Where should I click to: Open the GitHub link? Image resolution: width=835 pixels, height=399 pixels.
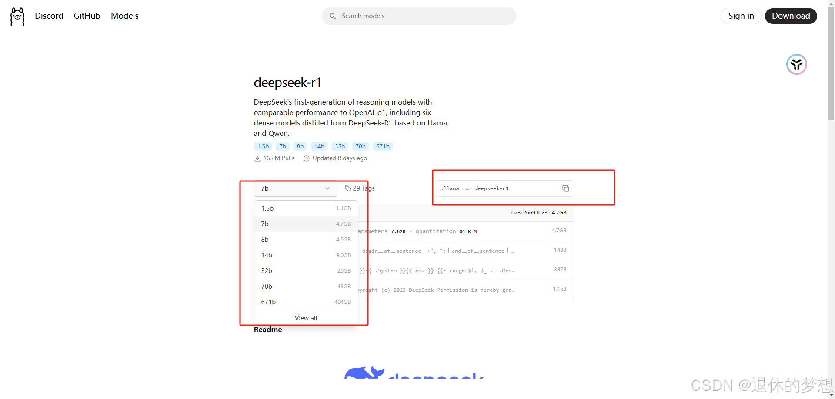click(x=87, y=16)
